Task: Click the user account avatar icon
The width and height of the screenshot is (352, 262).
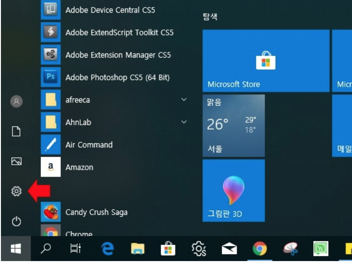Action: click(x=16, y=102)
